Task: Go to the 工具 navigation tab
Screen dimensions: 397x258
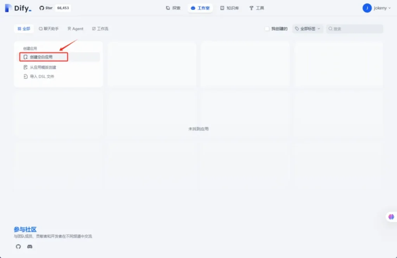Action: [x=257, y=8]
